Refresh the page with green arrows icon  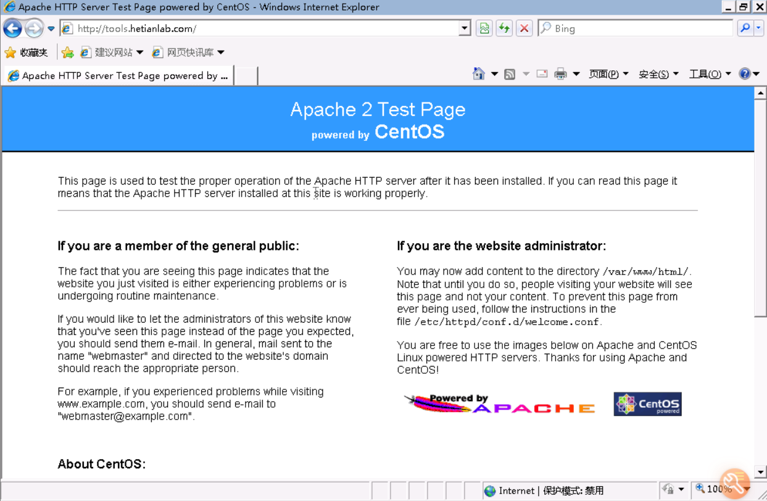[504, 28]
